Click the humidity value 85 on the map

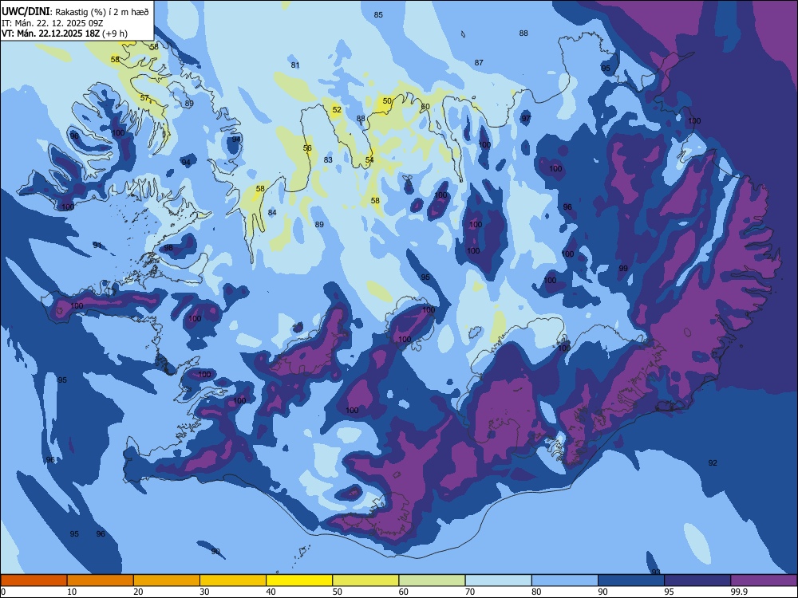[378, 14]
